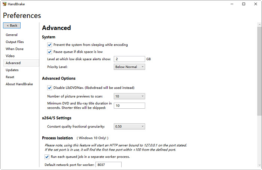Toggle the Disable LibDVDNav checkbox
The width and height of the screenshot is (262, 170).
49,87
